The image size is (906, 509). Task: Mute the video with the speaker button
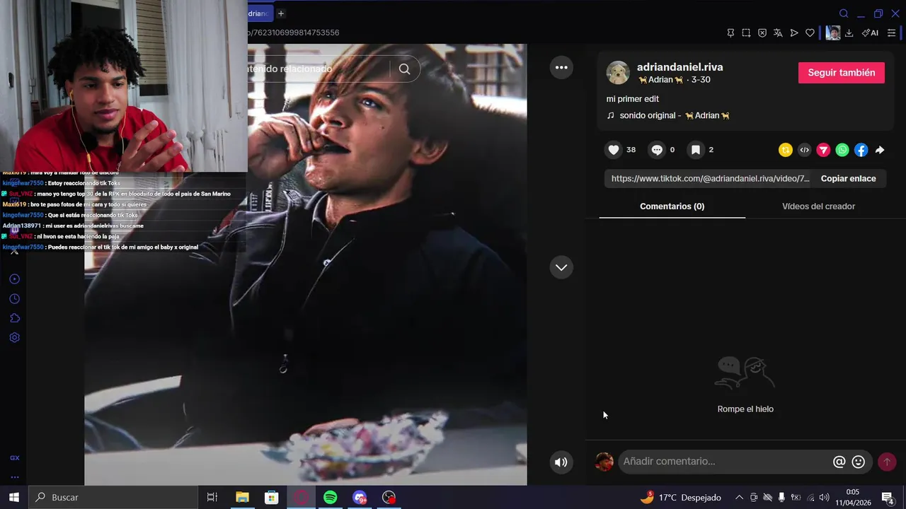561,462
